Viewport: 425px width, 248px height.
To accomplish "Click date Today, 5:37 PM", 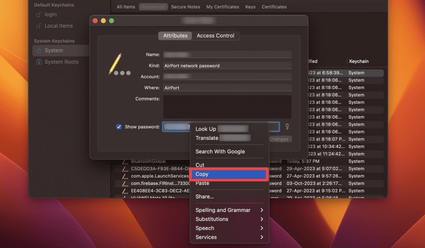I will click(x=303, y=161).
